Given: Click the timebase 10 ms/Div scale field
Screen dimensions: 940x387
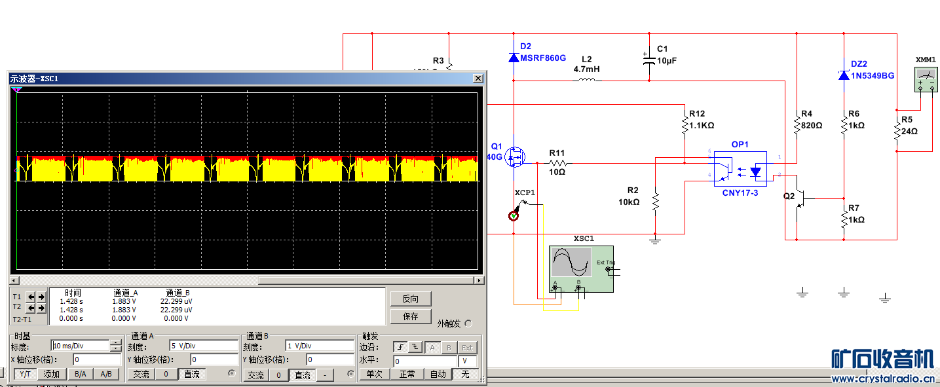Looking at the screenshot, I should [80, 346].
